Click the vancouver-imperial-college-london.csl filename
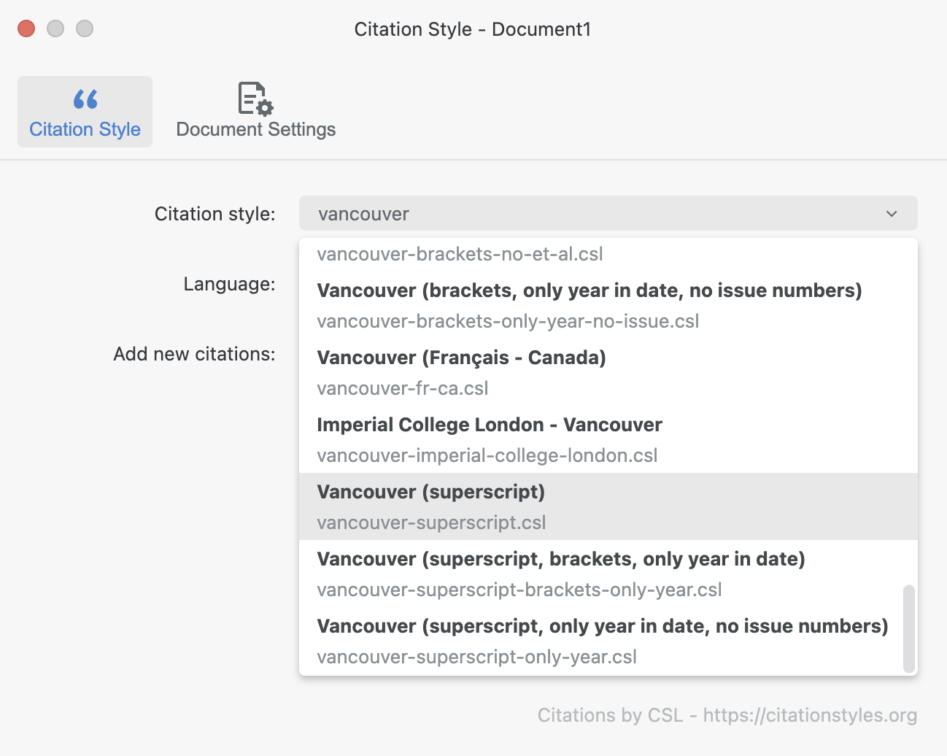Viewport: 947px width, 756px height. point(487,455)
